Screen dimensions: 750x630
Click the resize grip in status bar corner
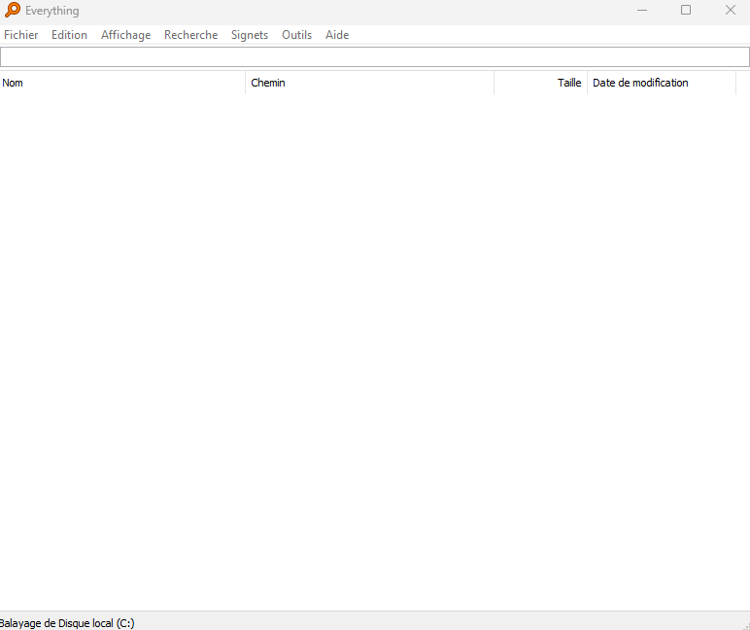click(x=743, y=623)
